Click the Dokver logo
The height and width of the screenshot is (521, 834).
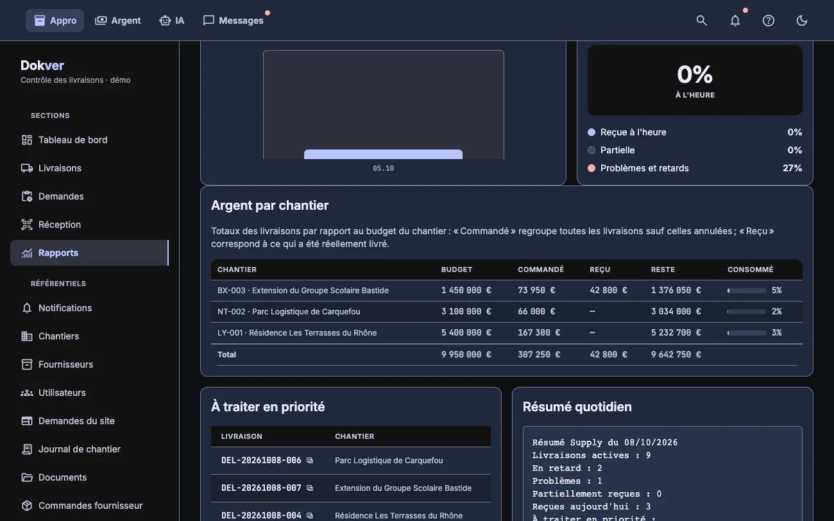42,65
